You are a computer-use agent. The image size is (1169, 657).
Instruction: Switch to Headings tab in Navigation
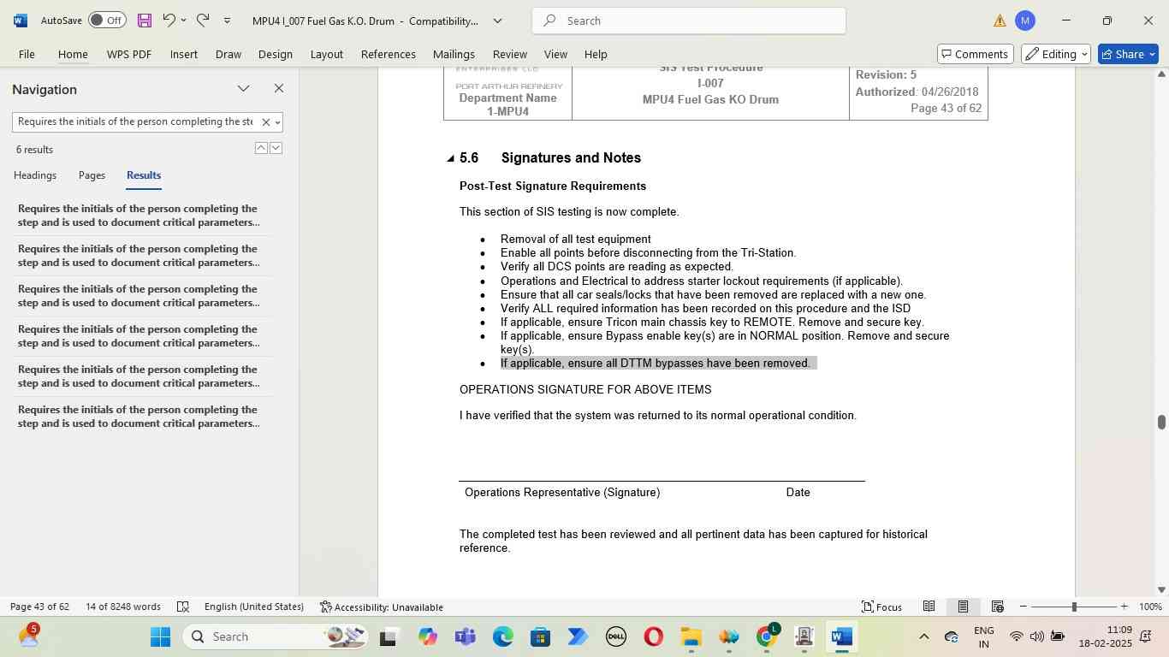coord(35,175)
